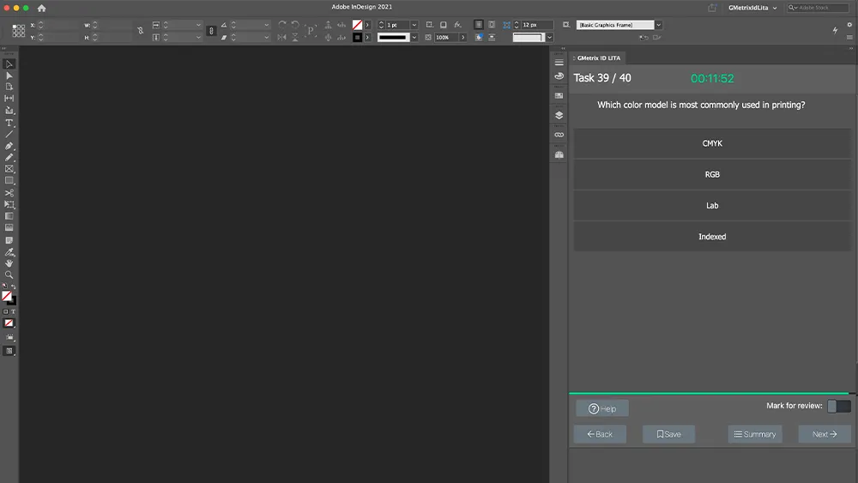Select the Pencil tool
This screenshot has width=858, height=483.
pos(9,158)
